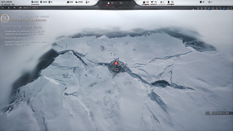Image resolution: width=233 pixels, height=131 pixels.
Task: Click the shield icon showing 10
Action: click(200, 2)
